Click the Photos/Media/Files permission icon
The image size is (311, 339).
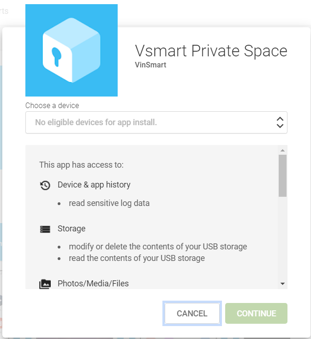click(45, 284)
